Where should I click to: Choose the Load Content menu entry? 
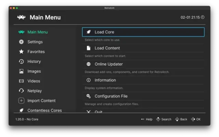click(143, 48)
